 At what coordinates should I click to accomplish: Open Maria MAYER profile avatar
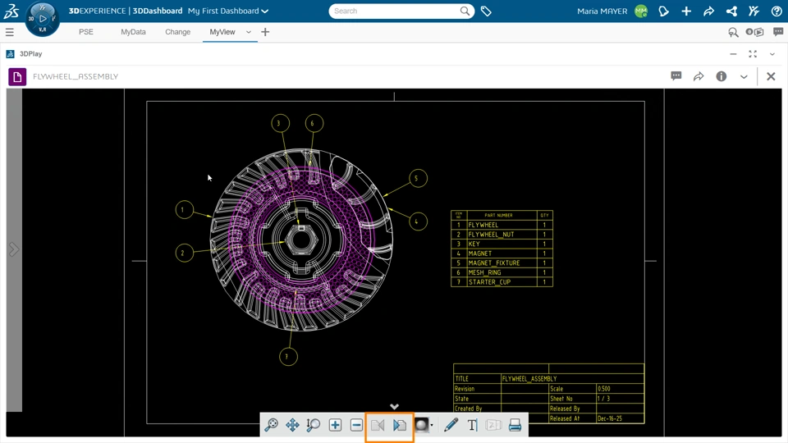641,11
